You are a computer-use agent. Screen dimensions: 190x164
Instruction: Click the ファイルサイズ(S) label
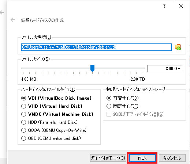click(x=35, y=59)
